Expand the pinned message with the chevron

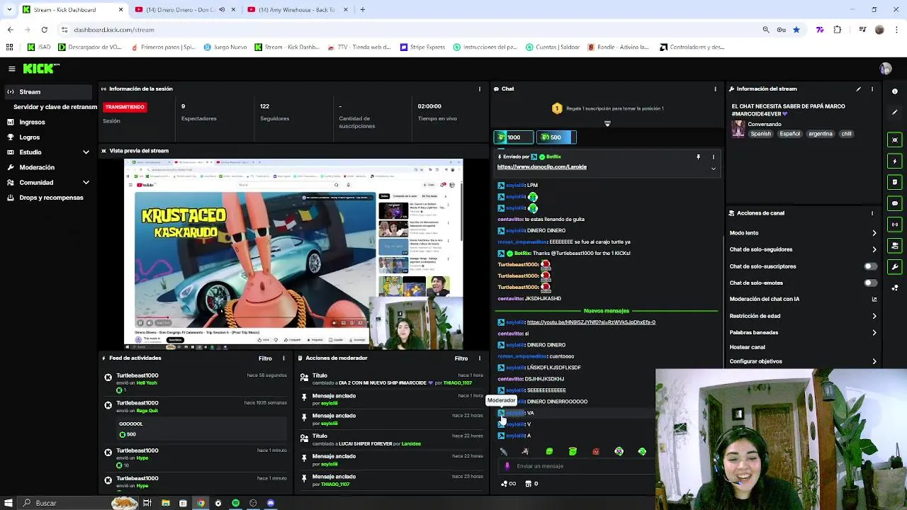(x=714, y=169)
